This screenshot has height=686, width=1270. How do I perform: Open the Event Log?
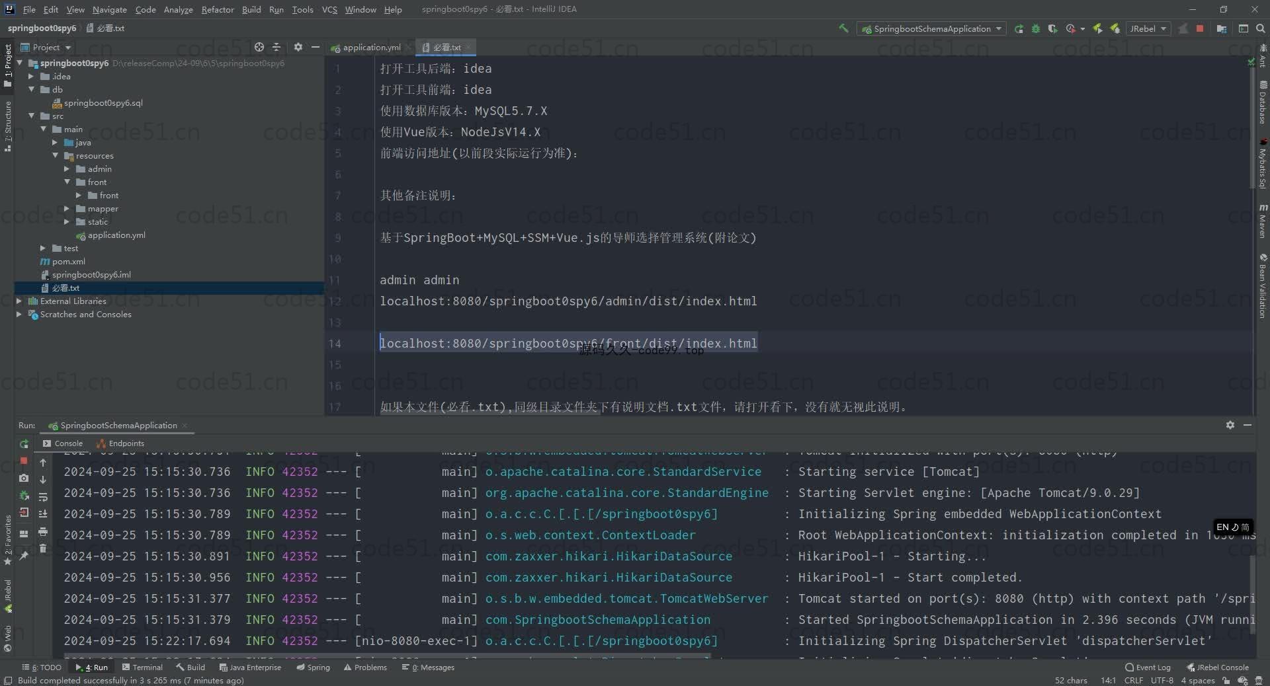tap(1148, 667)
